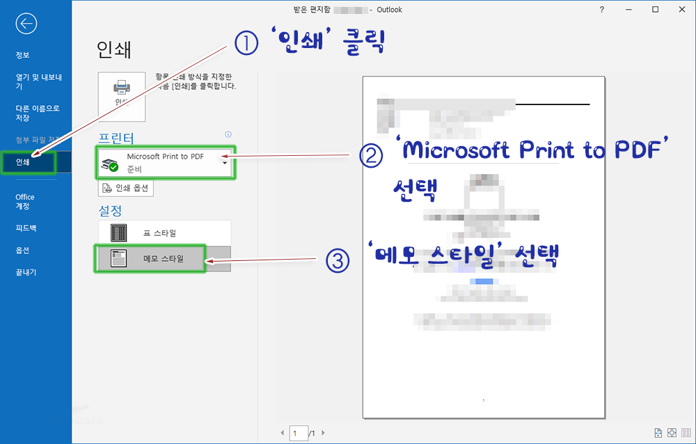The image size is (696, 444).
Task: Open the Microsoft Print to PDF printer dropdown
Action: 166,163
